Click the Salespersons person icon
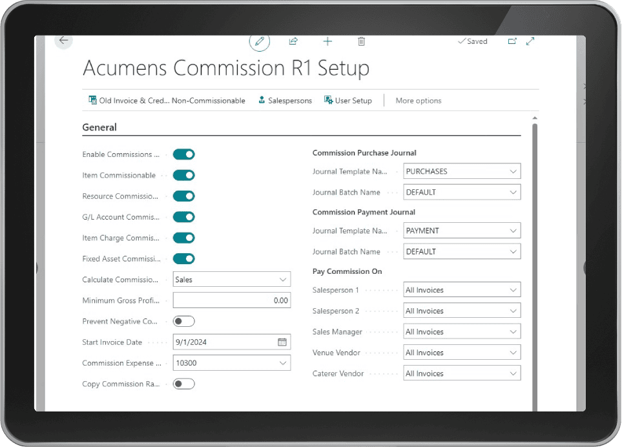This screenshot has width=622, height=447. coord(262,100)
